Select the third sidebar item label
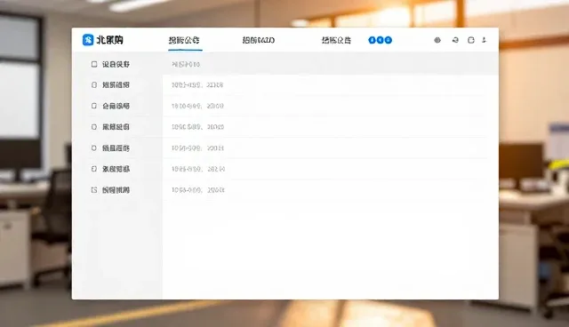Image resolution: width=569 pixels, height=327 pixels. (x=116, y=106)
